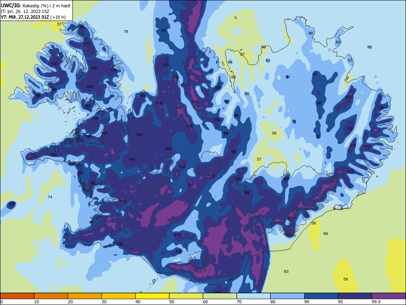Viewport: 406px width, 305px height.
Task: Select the map value '58'
Action: pos(313,223)
